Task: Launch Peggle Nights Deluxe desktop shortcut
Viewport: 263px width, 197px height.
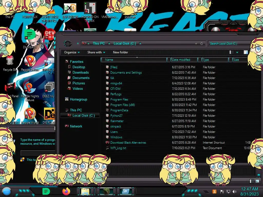Action: (x=30, y=92)
